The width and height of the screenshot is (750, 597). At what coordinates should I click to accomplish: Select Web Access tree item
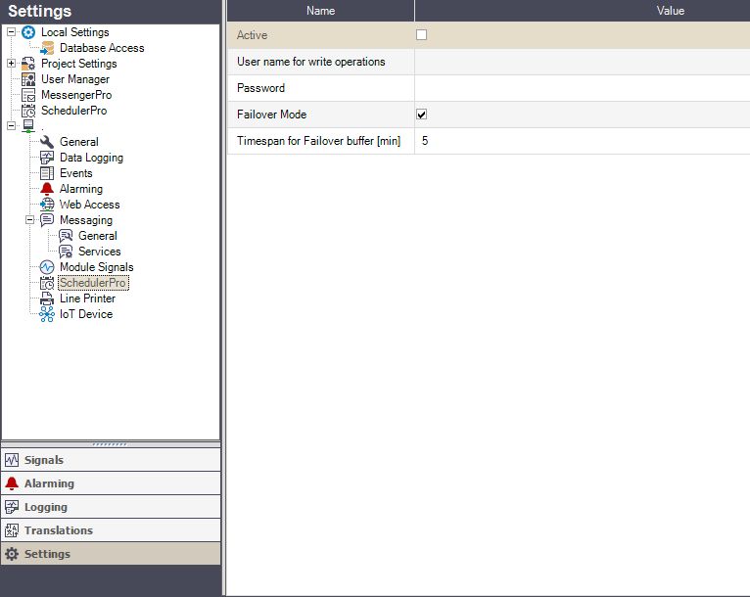click(x=89, y=205)
